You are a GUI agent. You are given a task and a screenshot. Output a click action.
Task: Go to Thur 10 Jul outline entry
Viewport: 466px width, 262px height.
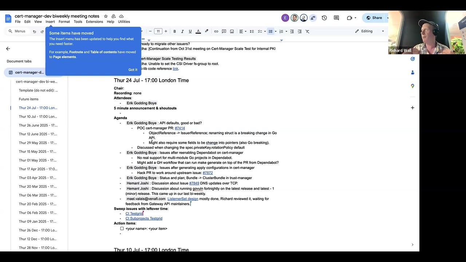point(38,116)
